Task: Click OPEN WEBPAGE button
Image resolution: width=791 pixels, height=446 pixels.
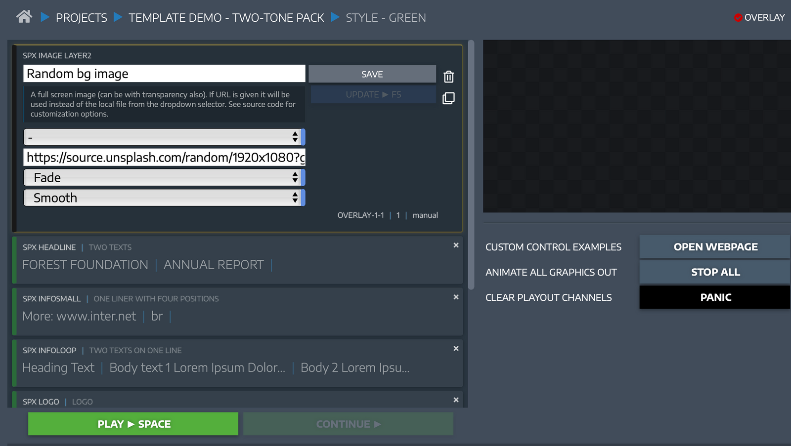Action: pos(715,247)
